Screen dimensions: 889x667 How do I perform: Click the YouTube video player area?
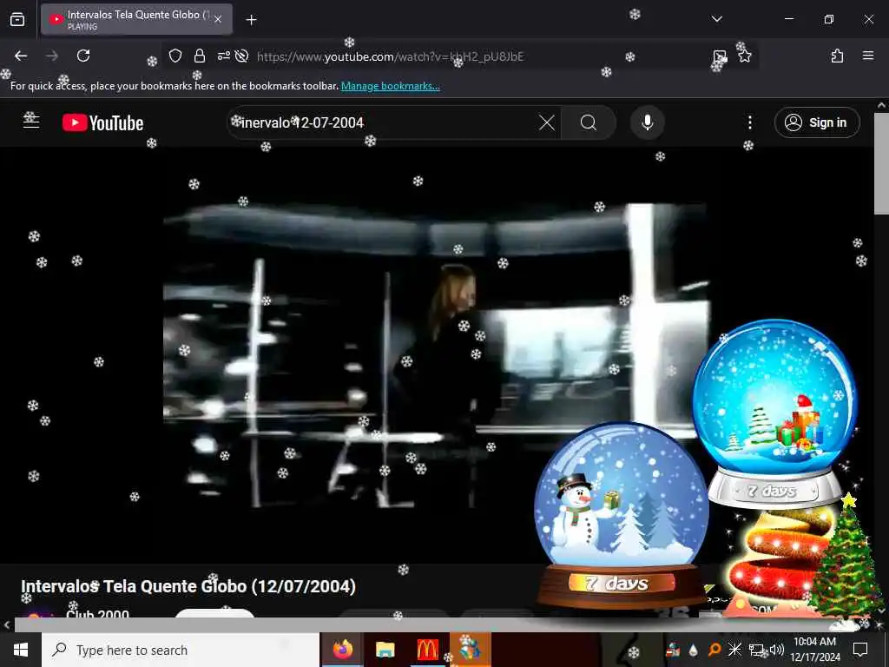pos(436,355)
